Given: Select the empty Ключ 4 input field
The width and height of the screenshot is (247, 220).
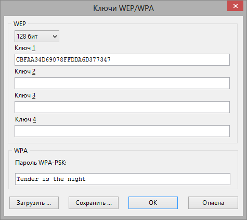Looking at the screenshot, I should 122,131.
